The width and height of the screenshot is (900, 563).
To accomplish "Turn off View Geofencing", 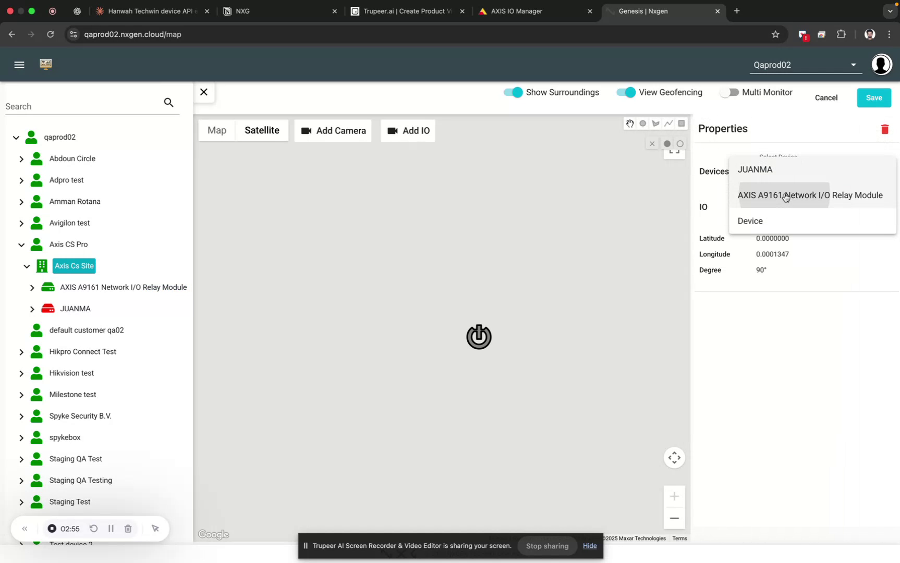I will tap(625, 92).
